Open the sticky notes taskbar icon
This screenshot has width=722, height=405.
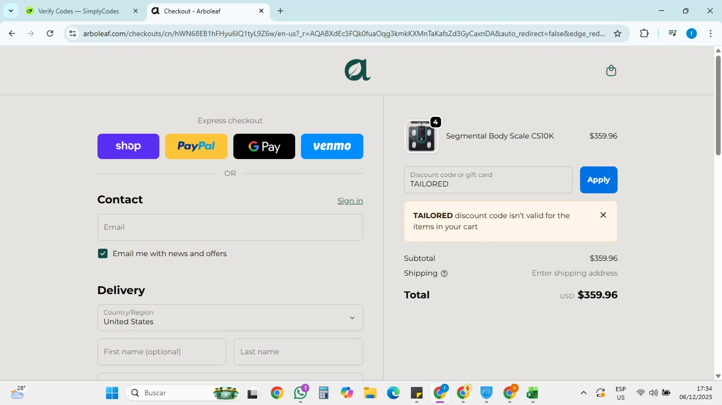416,393
